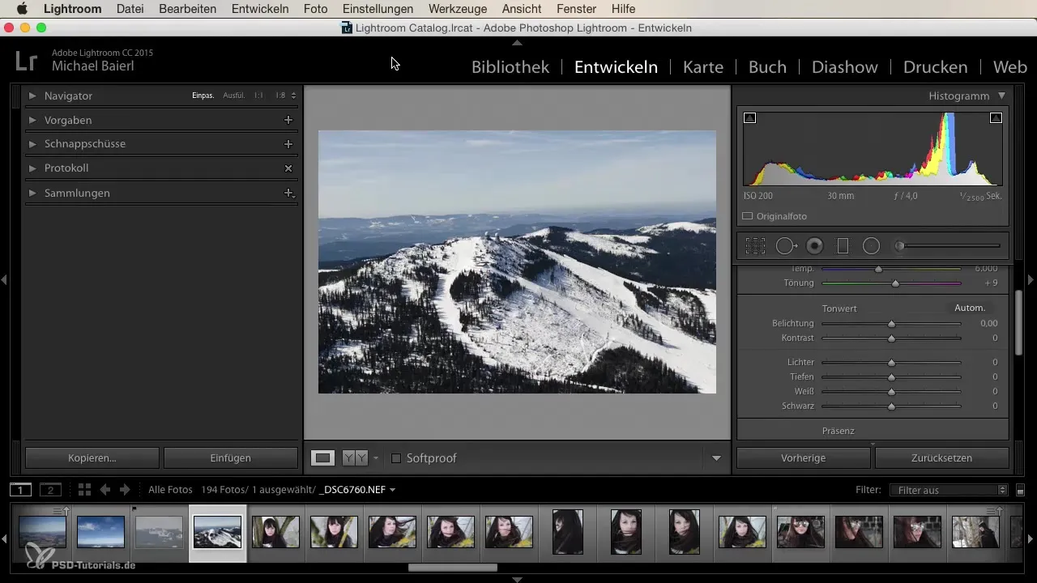Select the selected snowy mountain filmstrip thumbnail
This screenshot has height=583, width=1037.
click(x=218, y=533)
